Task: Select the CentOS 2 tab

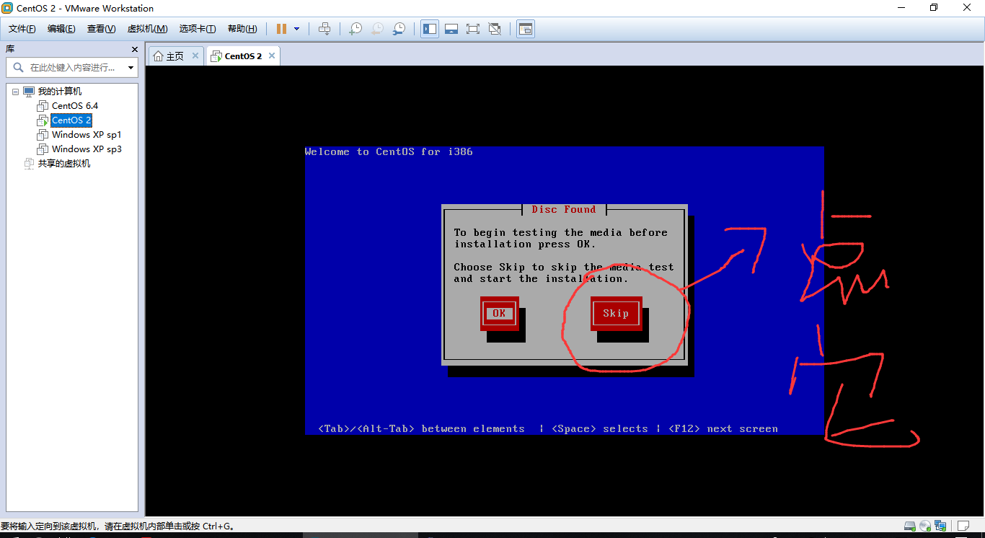Action: tap(243, 56)
